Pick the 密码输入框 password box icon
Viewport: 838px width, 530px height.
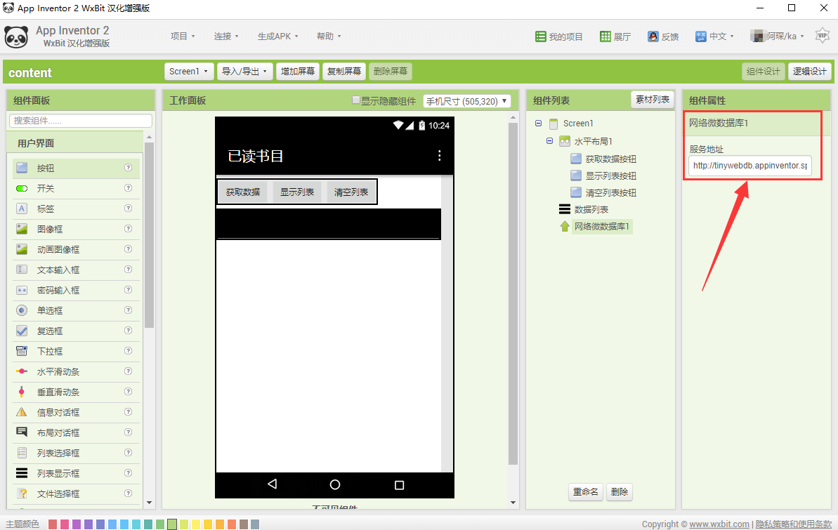pos(21,290)
